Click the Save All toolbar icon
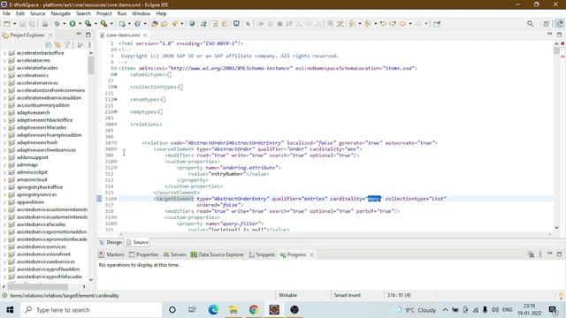 [32, 24]
